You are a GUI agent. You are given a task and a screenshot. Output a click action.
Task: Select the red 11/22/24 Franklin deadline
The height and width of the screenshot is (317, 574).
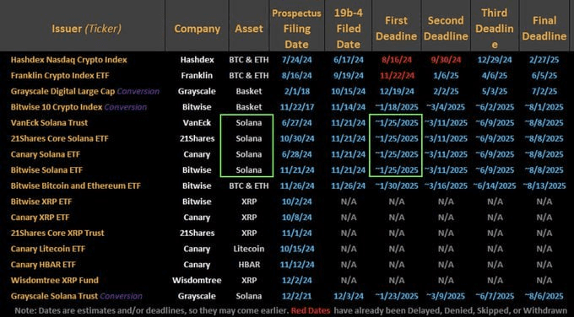coord(397,76)
